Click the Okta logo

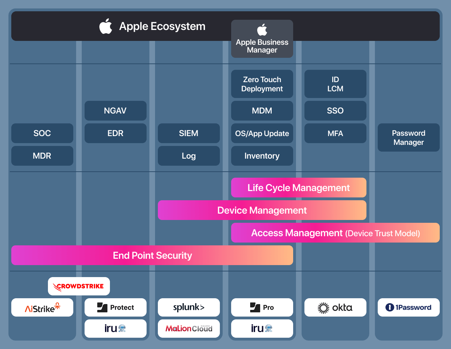pyautogui.click(x=335, y=307)
